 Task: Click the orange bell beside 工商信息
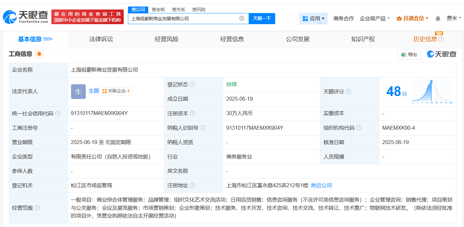(x=39, y=54)
